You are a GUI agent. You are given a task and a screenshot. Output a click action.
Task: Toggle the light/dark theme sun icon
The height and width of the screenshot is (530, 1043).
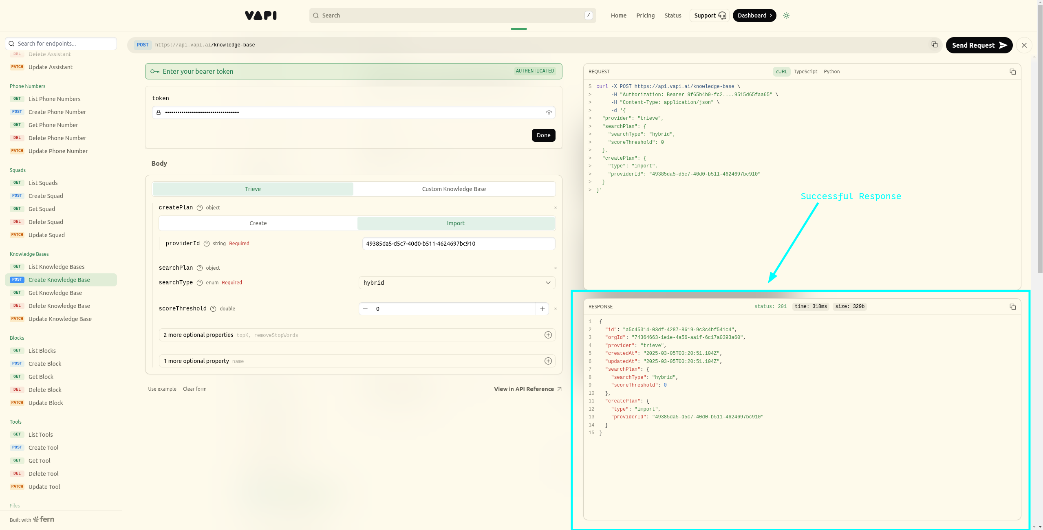tap(786, 15)
